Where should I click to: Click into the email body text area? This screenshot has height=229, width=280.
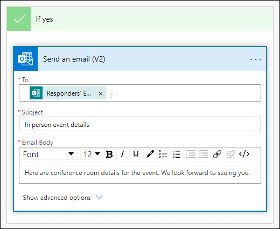click(140, 172)
